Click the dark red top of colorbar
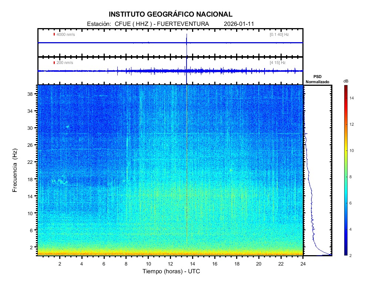The width and height of the screenshot is (379, 284). (345, 87)
